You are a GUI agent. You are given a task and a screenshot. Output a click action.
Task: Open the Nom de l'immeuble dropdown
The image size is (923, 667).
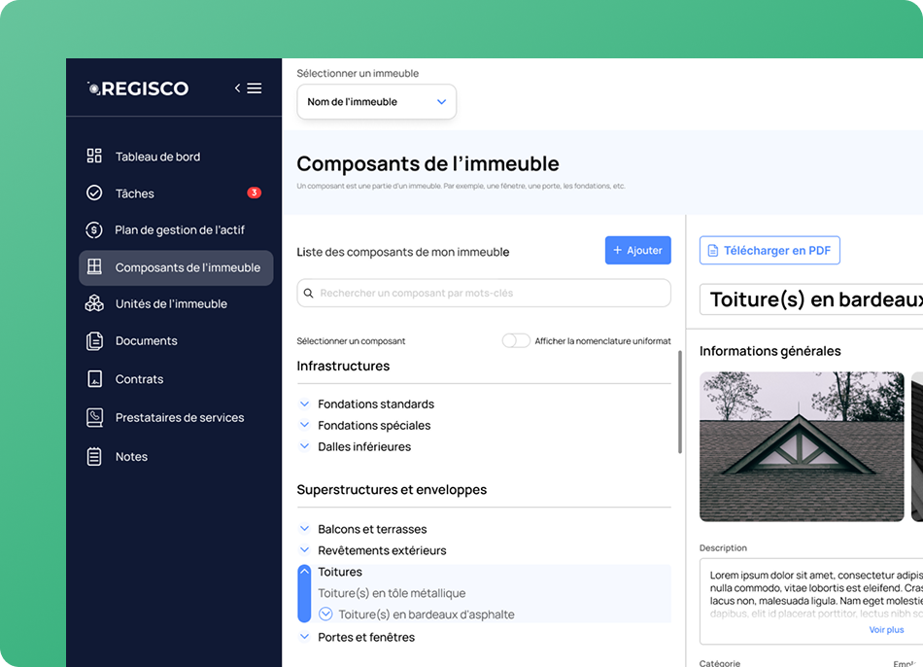point(376,102)
